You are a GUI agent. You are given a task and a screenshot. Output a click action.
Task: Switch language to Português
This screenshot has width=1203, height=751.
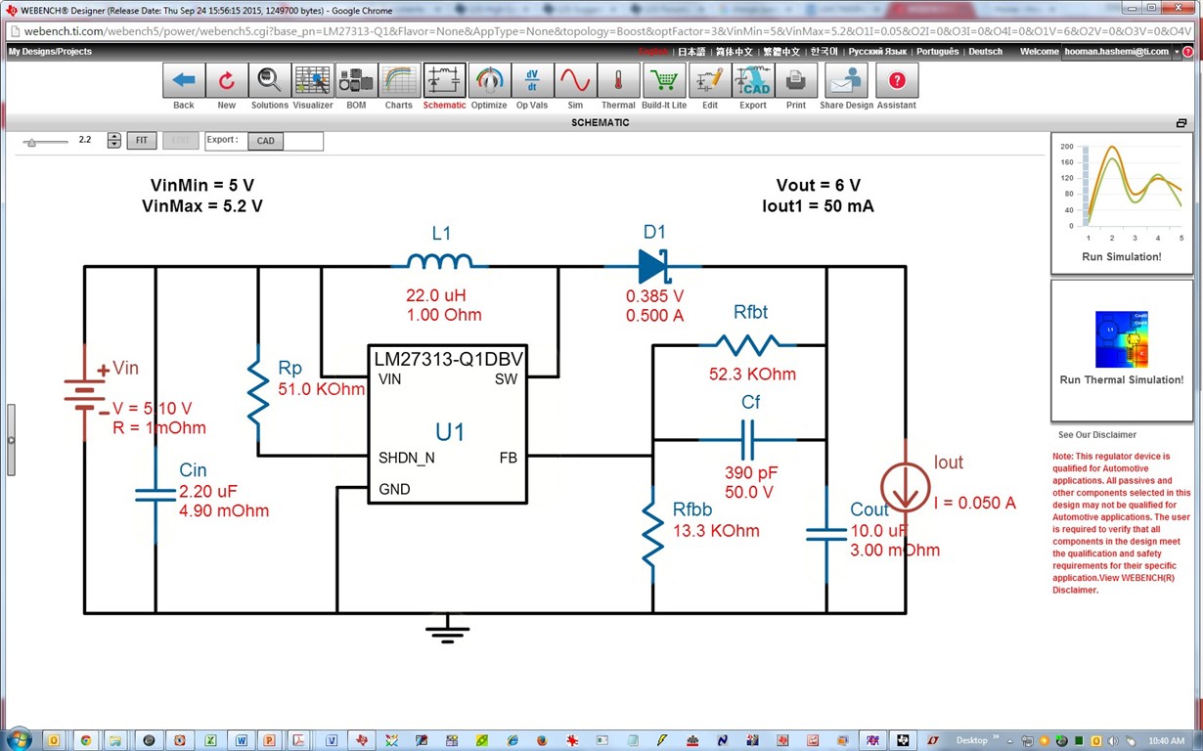pos(937,51)
